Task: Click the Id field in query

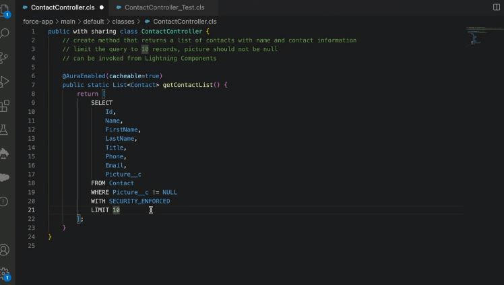Action: (109, 112)
